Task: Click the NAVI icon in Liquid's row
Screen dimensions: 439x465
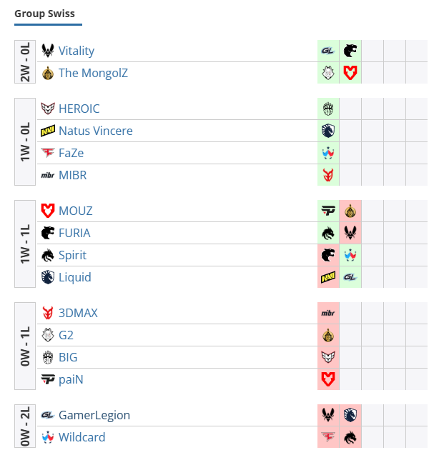Action: (x=328, y=277)
